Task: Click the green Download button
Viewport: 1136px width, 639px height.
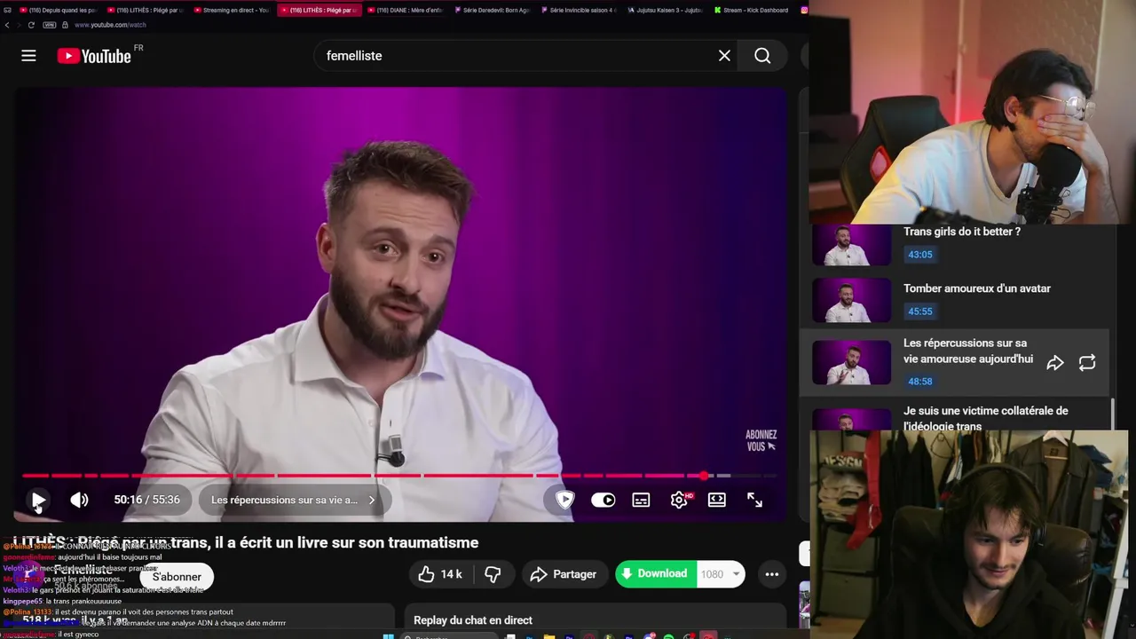Action: 654,574
